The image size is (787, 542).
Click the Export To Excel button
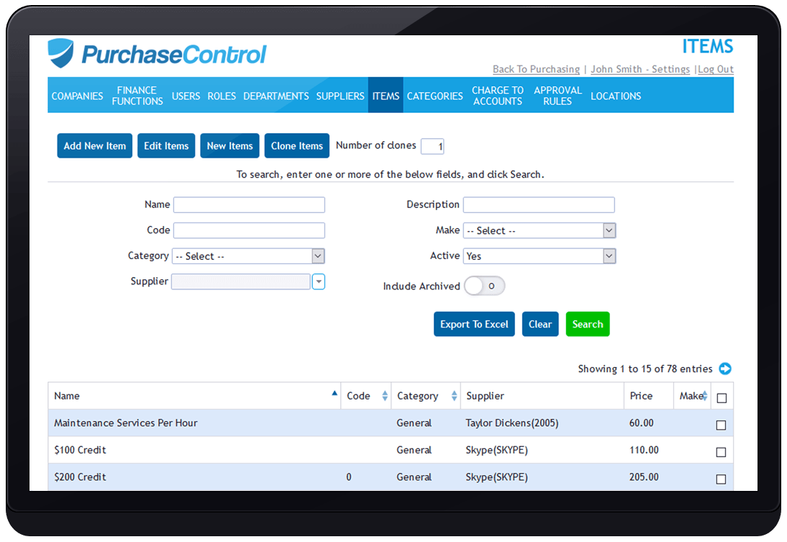[474, 324]
